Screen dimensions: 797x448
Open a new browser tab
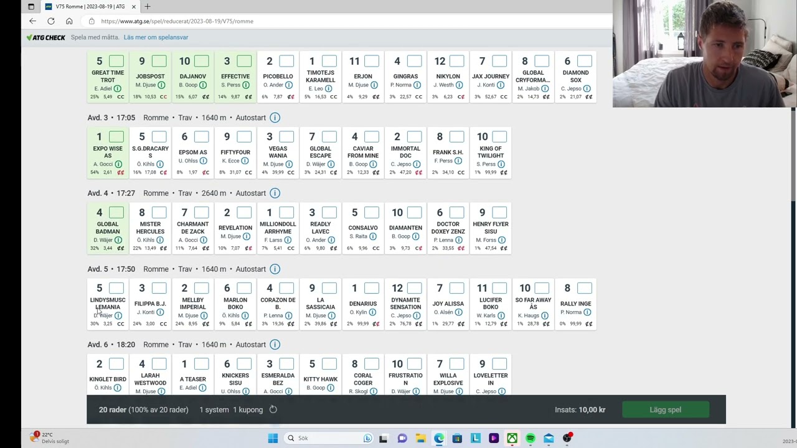click(x=148, y=6)
